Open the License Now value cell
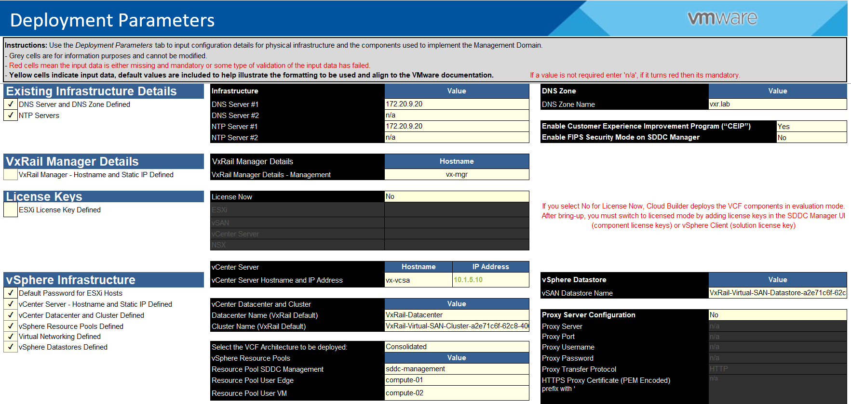Image resolution: width=851 pixels, height=404 pixels. pos(457,196)
